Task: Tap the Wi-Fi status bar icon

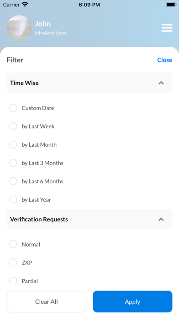Action: click(x=25, y=5)
